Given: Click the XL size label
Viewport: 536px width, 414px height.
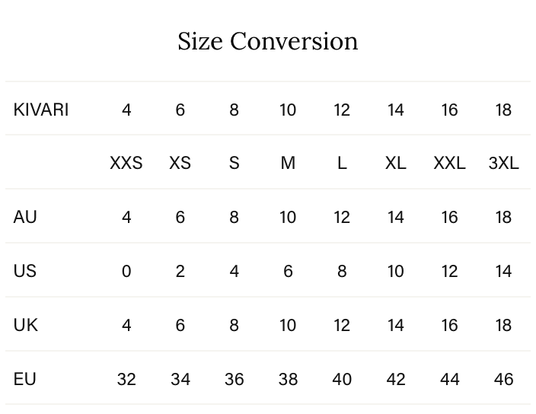Looking at the screenshot, I should [396, 164].
